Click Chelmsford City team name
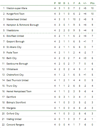 15,75
